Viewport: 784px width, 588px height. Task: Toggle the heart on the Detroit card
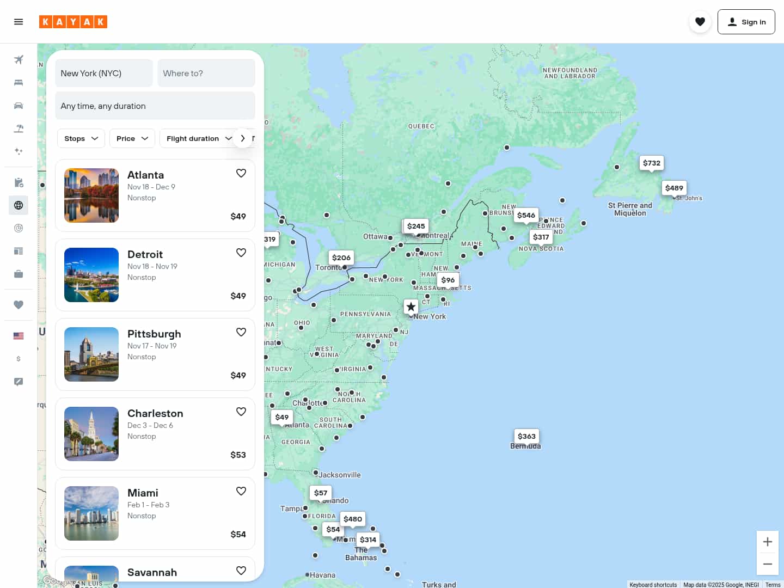241,253
